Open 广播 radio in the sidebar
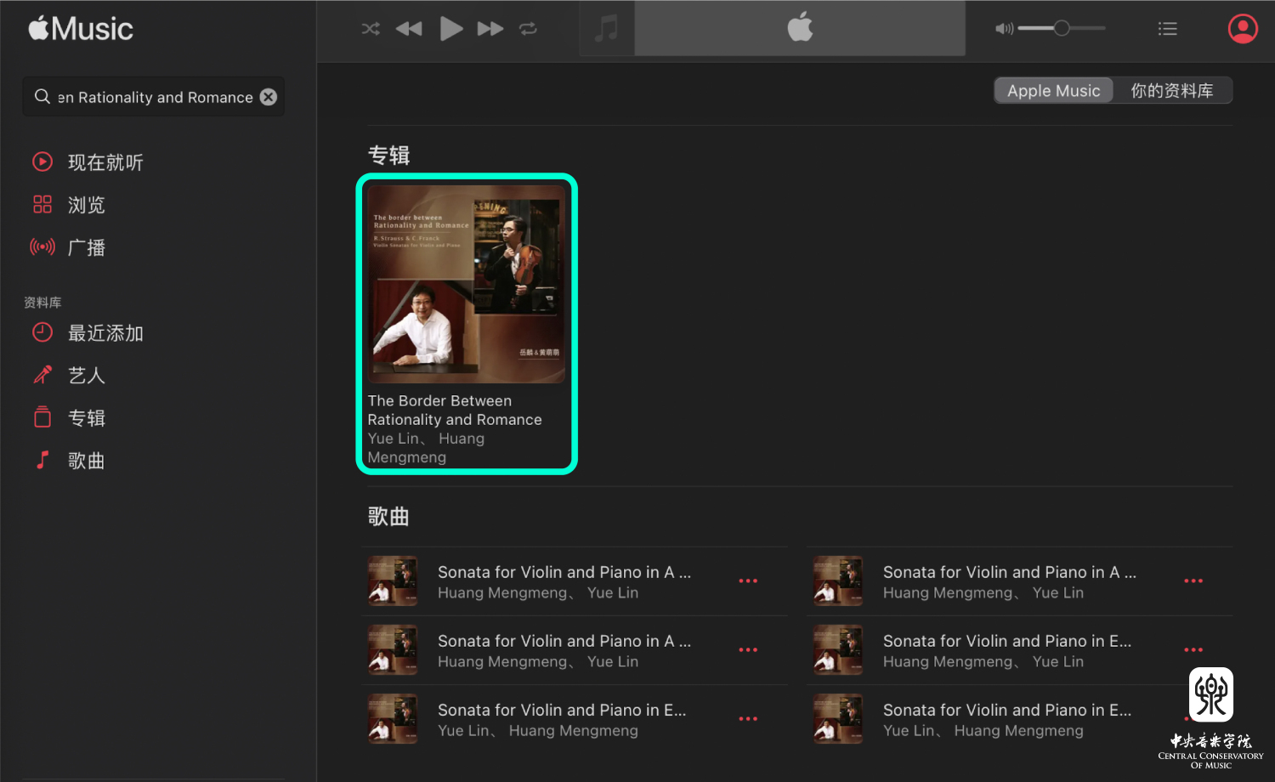 pyautogui.click(x=86, y=247)
